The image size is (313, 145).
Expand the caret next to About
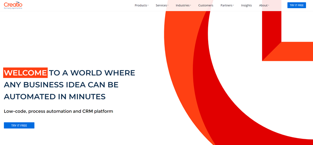(268, 5)
